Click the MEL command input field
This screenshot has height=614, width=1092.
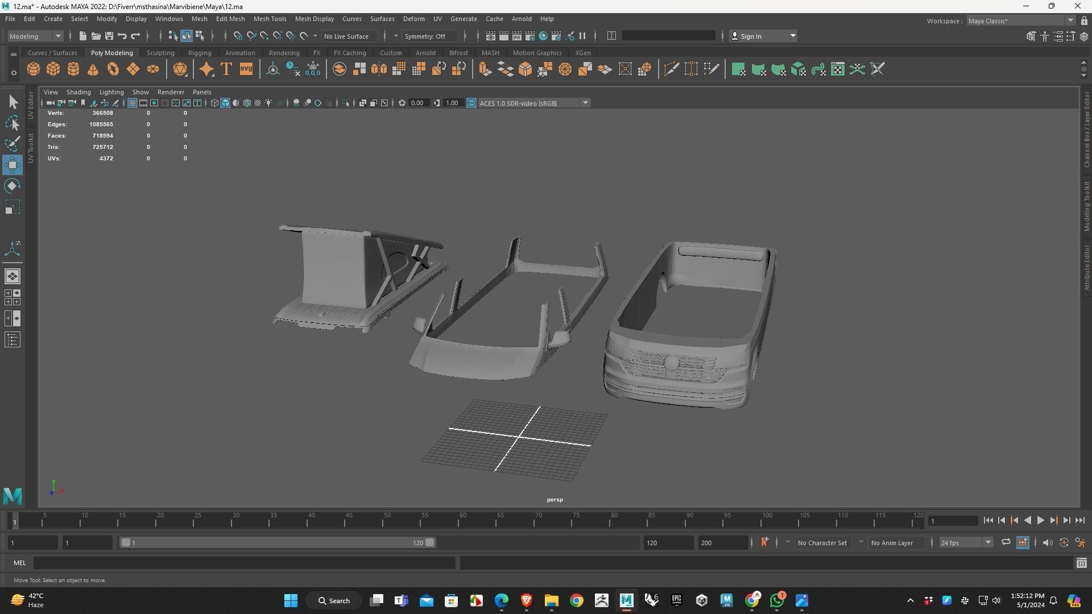point(245,563)
